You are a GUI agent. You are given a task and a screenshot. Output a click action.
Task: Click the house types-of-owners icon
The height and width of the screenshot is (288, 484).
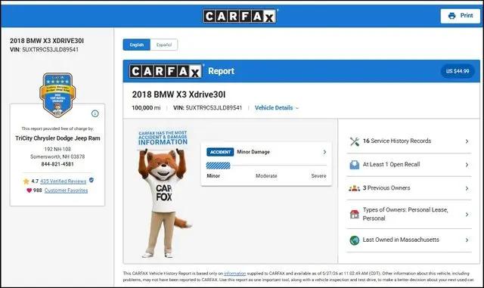click(355, 214)
